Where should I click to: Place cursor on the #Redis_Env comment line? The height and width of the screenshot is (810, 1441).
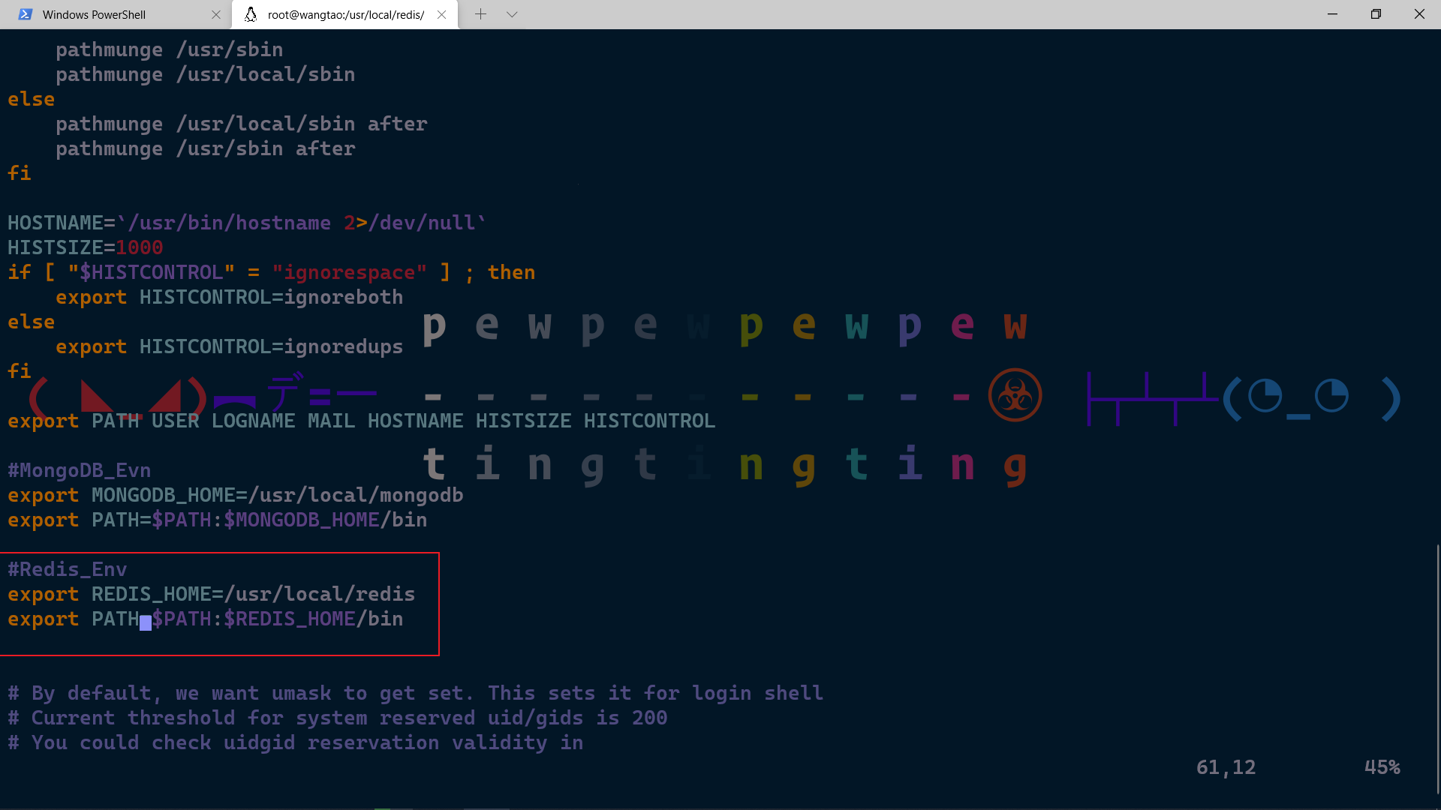click(68, 569)
